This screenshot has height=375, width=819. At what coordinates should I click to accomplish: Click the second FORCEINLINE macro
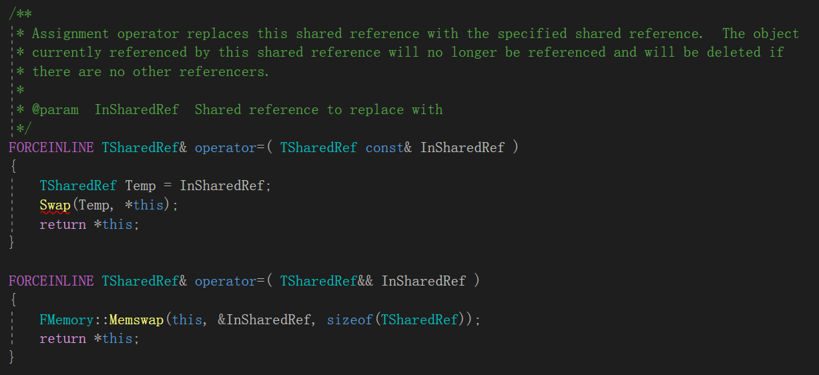51,281
